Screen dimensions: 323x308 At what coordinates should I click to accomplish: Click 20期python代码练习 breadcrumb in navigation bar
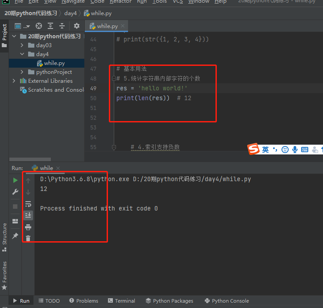point(31,13)
